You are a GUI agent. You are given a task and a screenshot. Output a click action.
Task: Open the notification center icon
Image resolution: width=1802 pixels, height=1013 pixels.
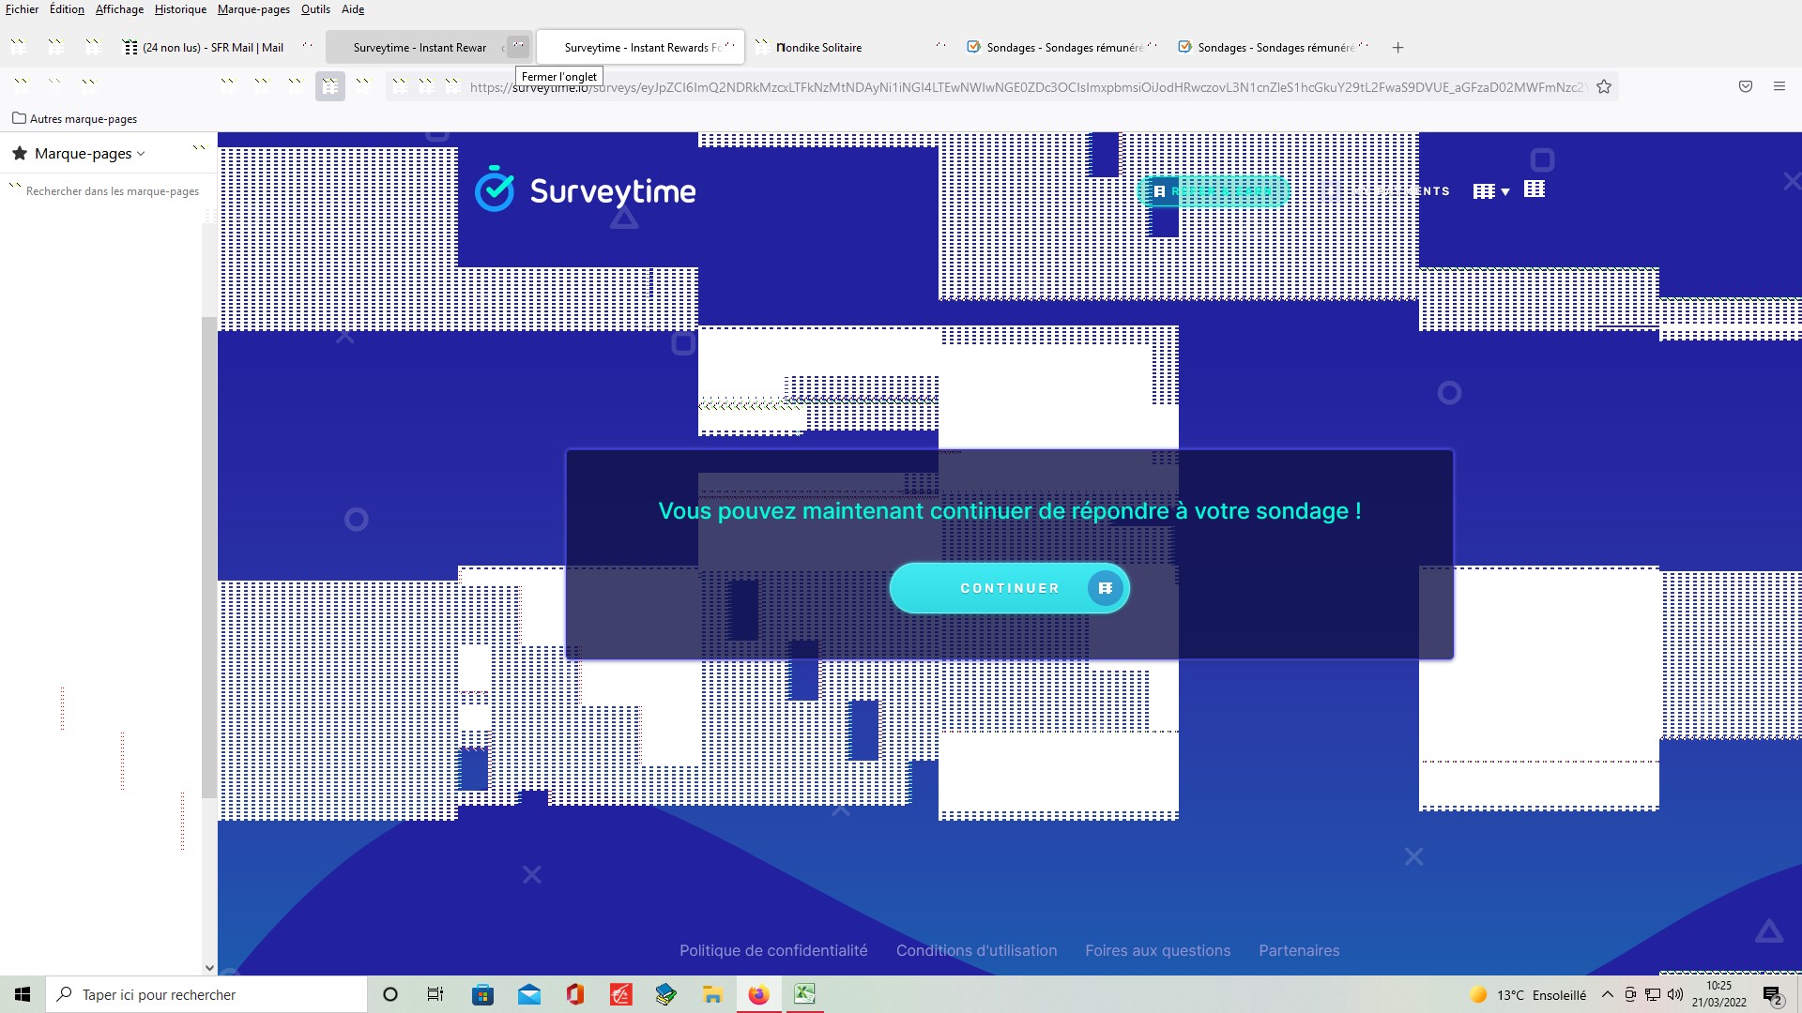pos(1773,995)
